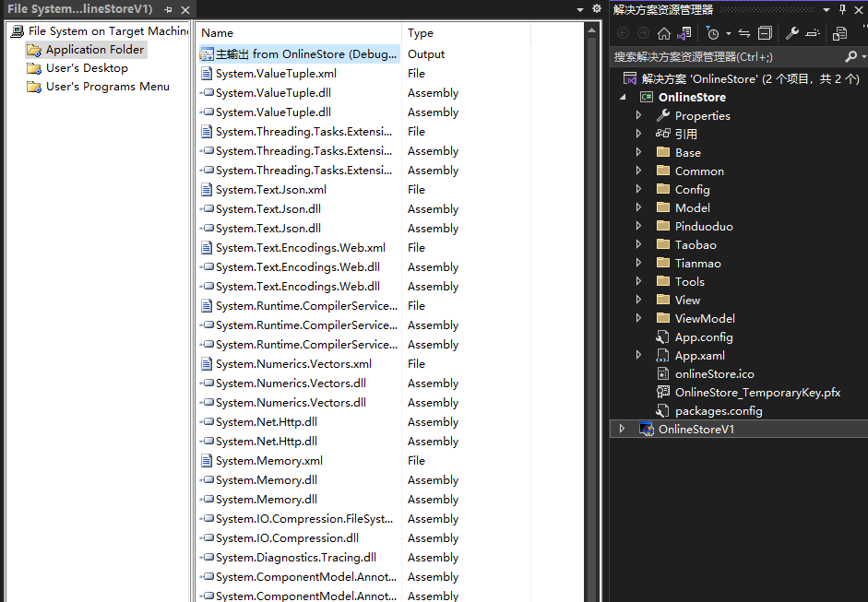Click the Solution Explorer search box
Image resolution: width=868 pixels, height=602 pixels.
(724, 56)
